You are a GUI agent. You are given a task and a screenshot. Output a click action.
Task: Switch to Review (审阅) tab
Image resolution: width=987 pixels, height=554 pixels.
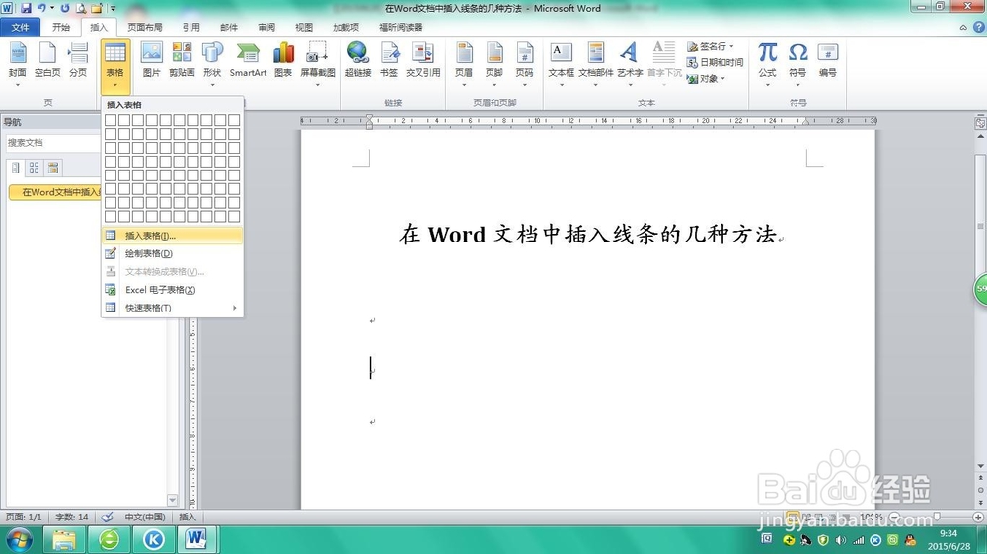[x=266, y=27]
